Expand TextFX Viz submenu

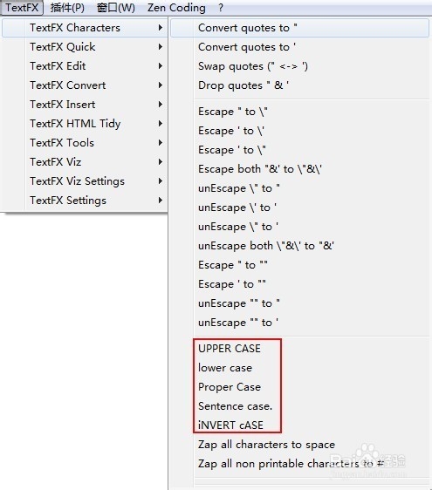[x=85, y=162]
